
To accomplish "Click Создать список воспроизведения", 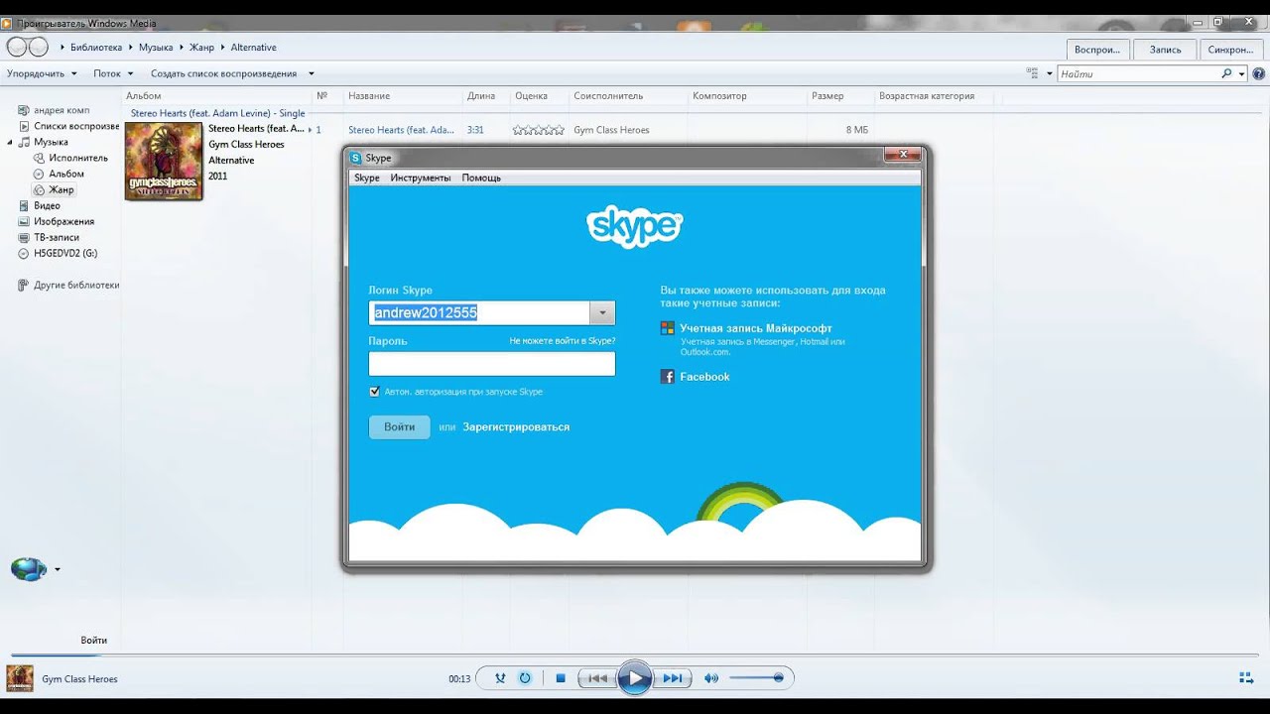I will pos(223,73).
